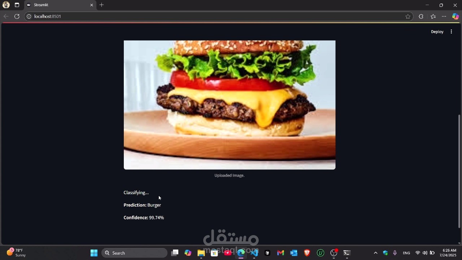Go back using the browser back arrow
Screen dimensions: 462x260
6,16
